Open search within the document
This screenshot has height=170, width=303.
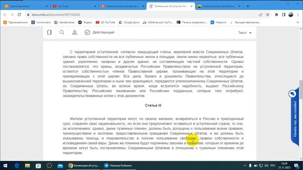click(62, 33)
